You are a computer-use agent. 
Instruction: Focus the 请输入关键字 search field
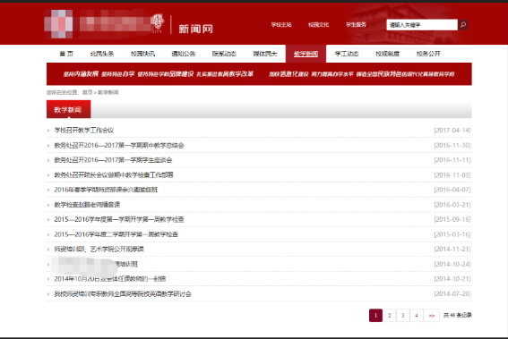click(x=422, y=24)
